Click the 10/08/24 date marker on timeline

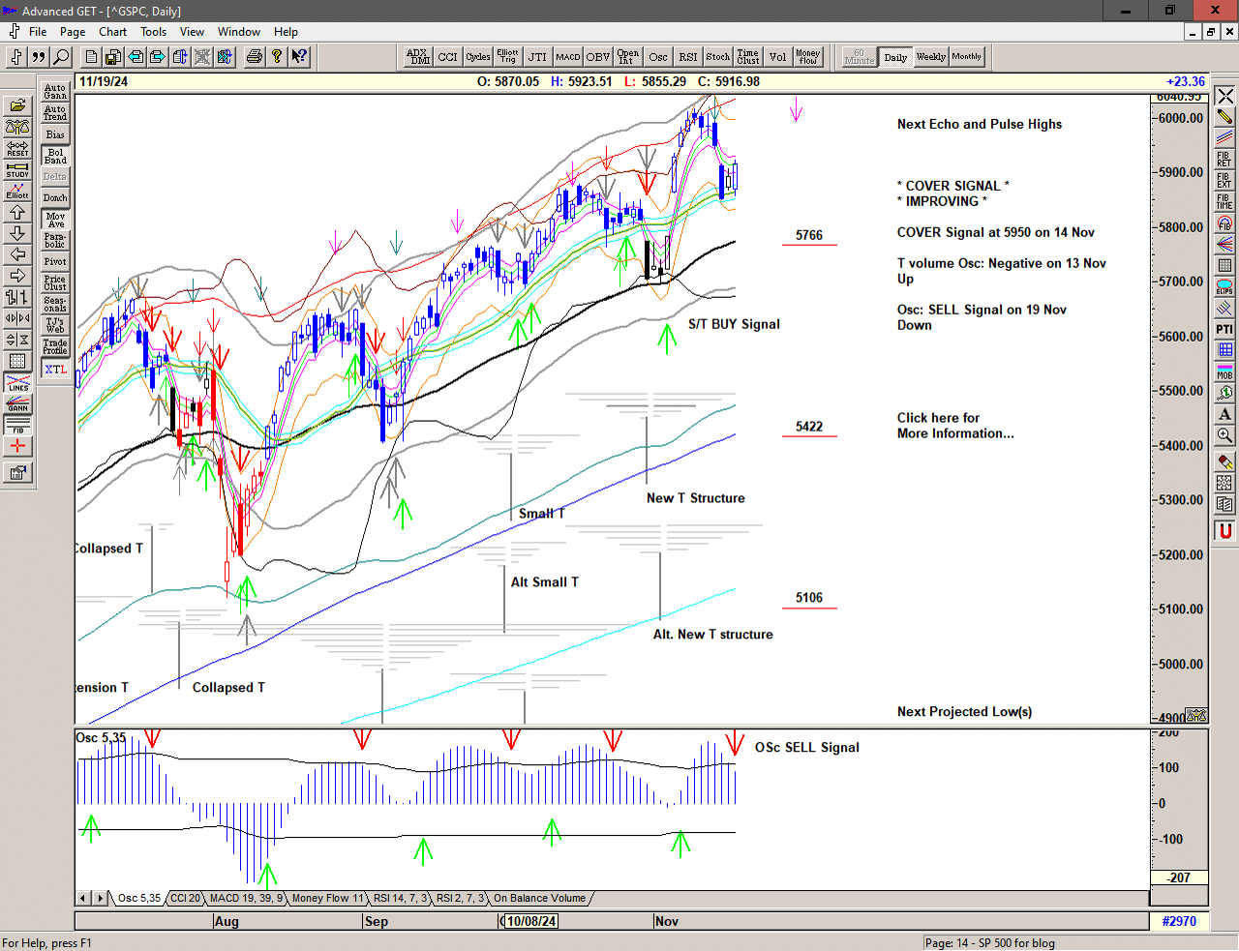pos(531,921)
